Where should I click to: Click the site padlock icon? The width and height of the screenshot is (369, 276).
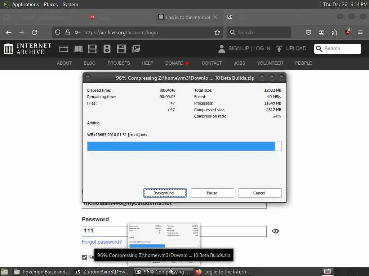tap(68, 32)
